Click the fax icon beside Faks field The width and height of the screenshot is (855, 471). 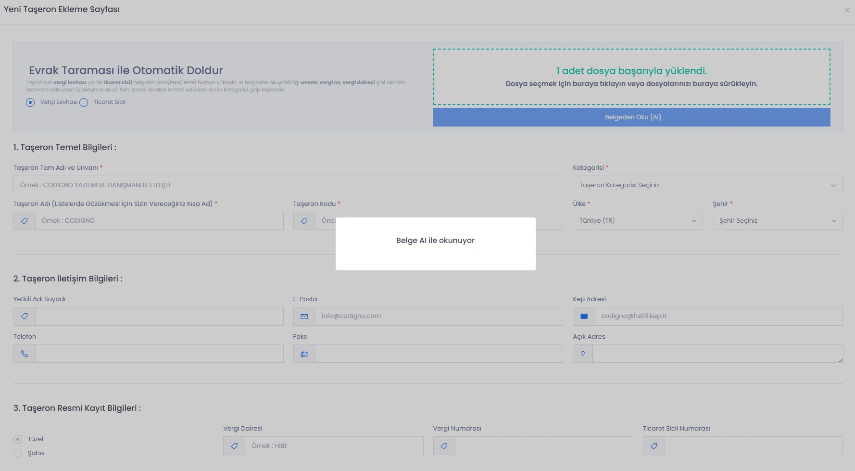point(304,354)
